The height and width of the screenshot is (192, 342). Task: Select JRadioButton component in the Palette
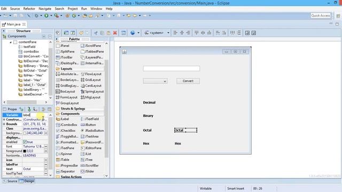coord(92,131)
